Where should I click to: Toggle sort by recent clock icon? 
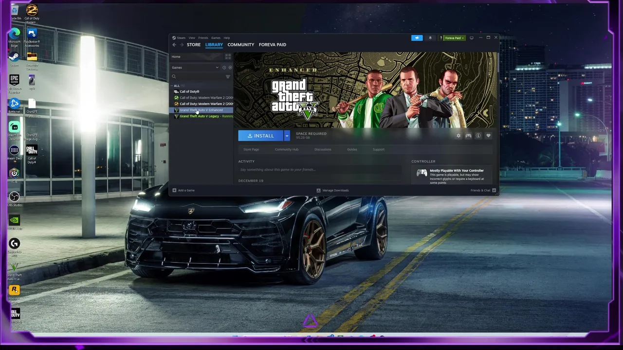click(x=224, y=68)
